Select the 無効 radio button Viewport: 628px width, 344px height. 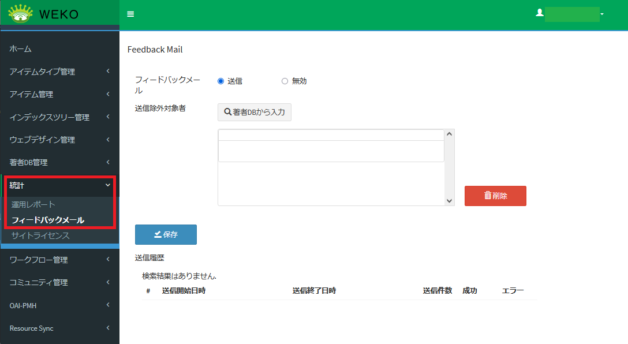pos(285,81)
